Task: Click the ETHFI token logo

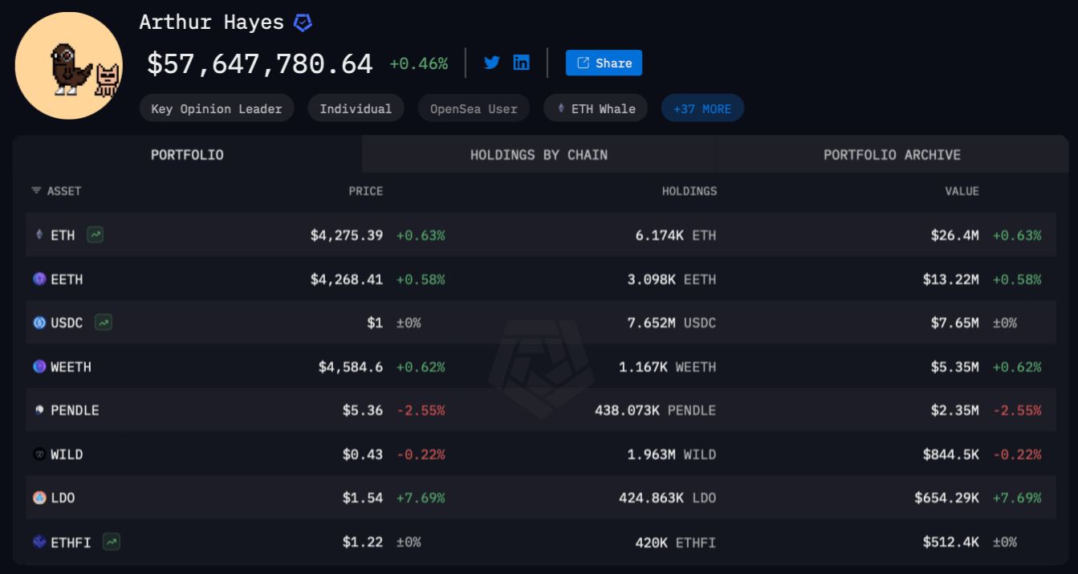Action: tap(39, 542)
